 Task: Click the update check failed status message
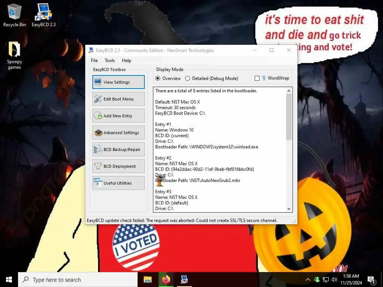pyautogui.click(x=182, y=220)
